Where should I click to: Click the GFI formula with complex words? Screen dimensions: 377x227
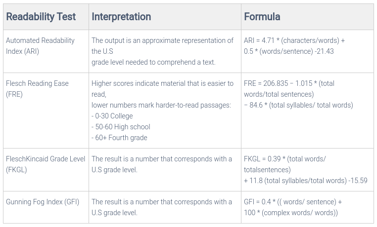292,207
